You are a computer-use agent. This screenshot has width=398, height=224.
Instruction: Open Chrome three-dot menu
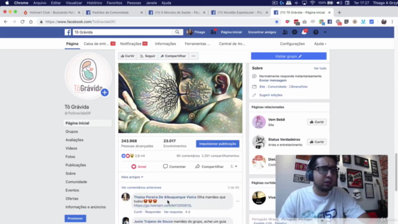click(x=392, y=22)
